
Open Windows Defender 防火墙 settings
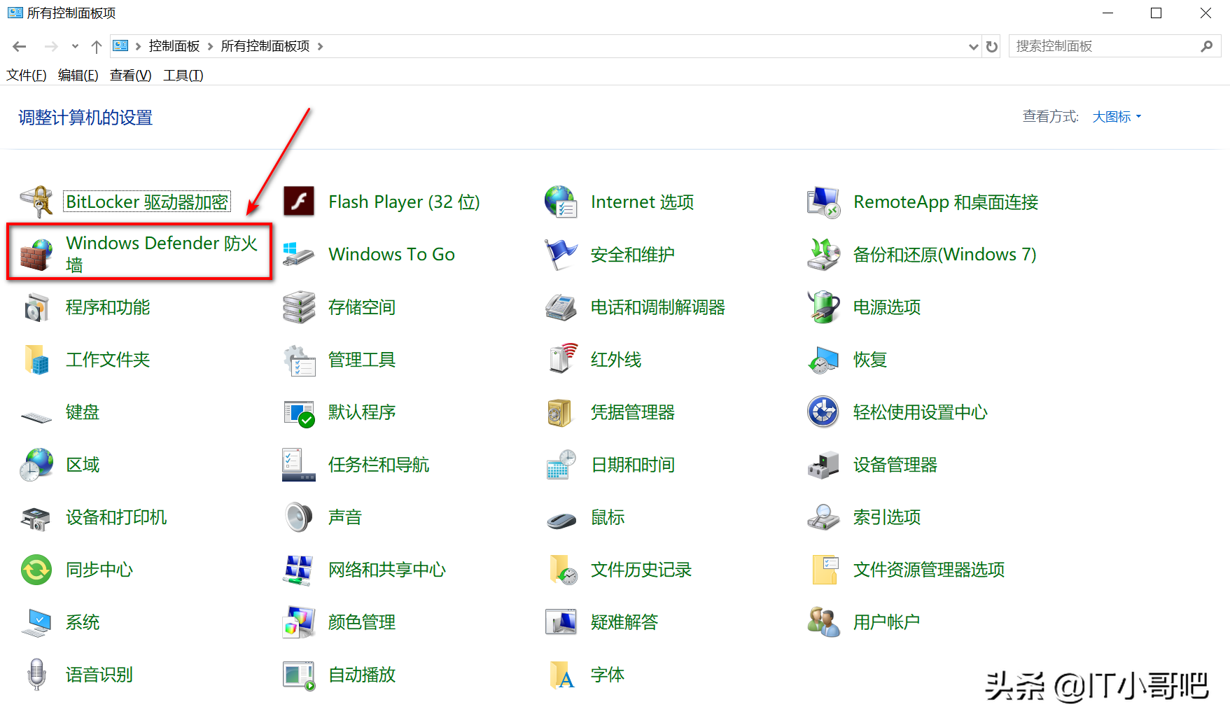click(162, 253)
